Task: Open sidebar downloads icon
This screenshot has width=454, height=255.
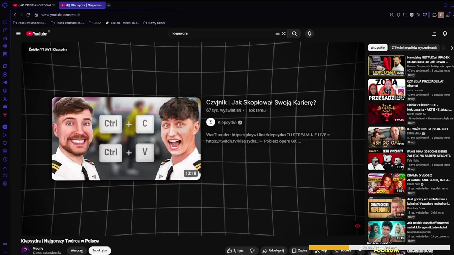Action: [5, 168]
